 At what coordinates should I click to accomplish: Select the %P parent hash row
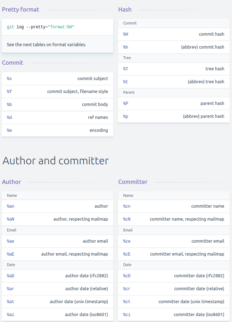pos(174,103)
